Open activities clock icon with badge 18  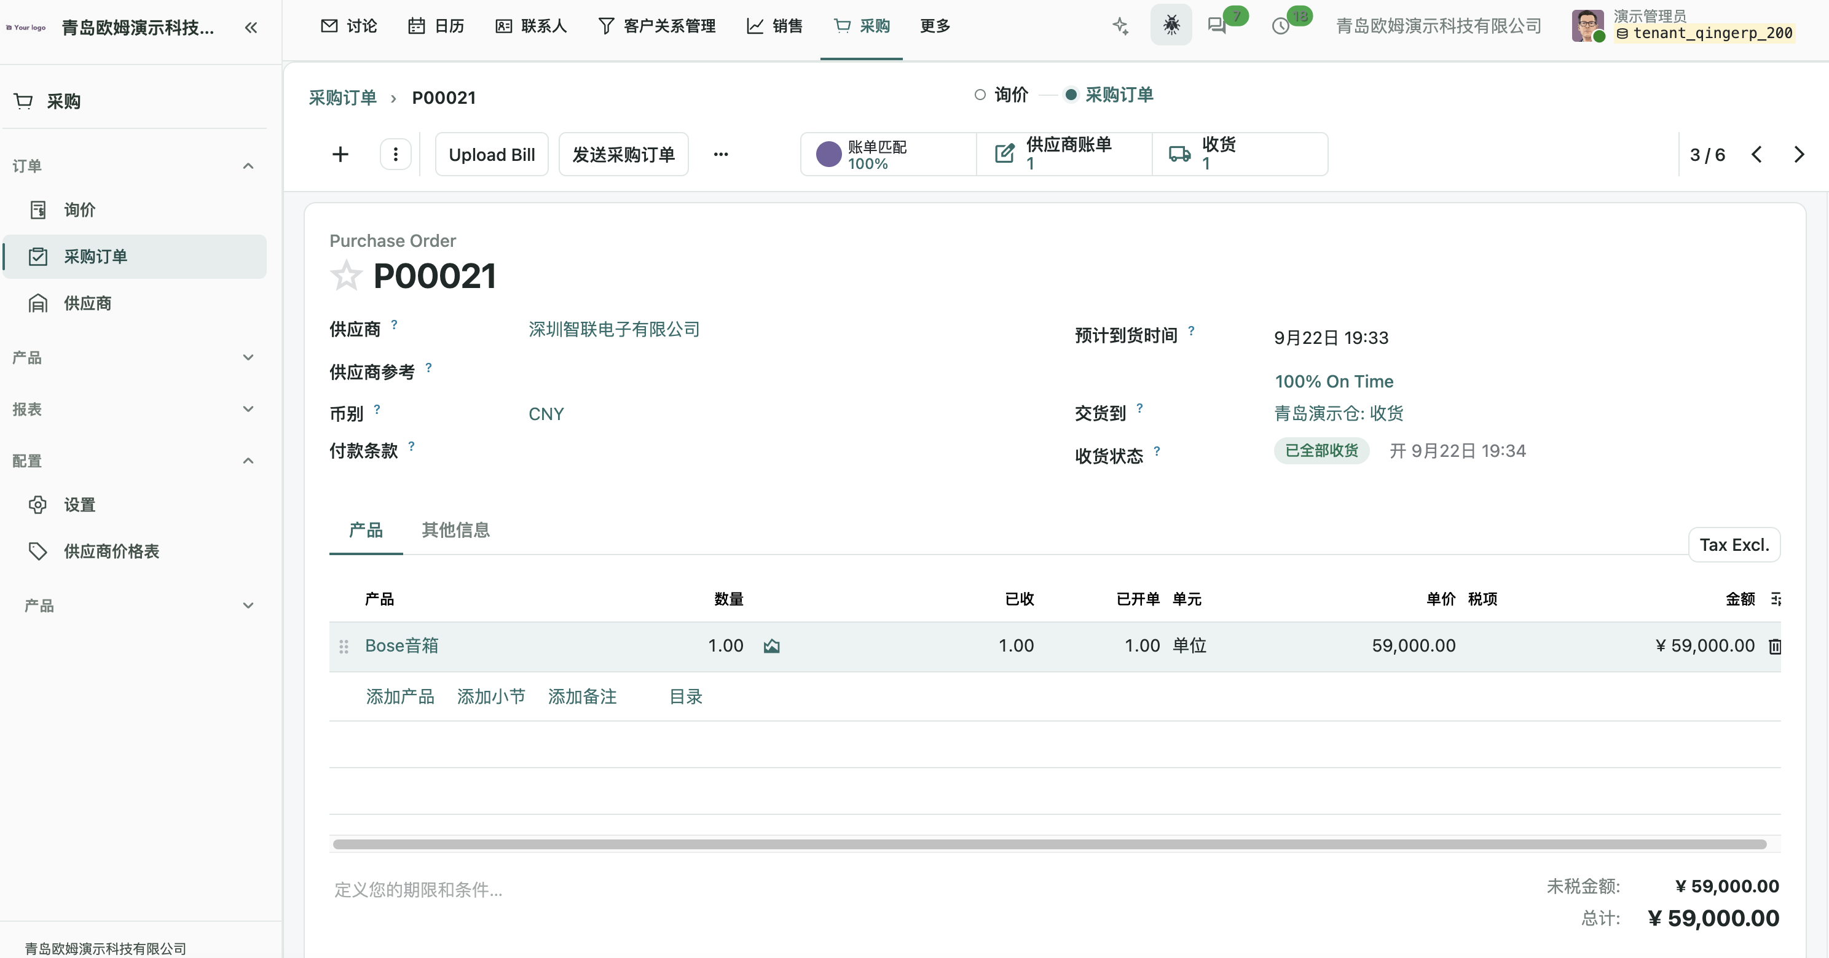(1280, 27)
